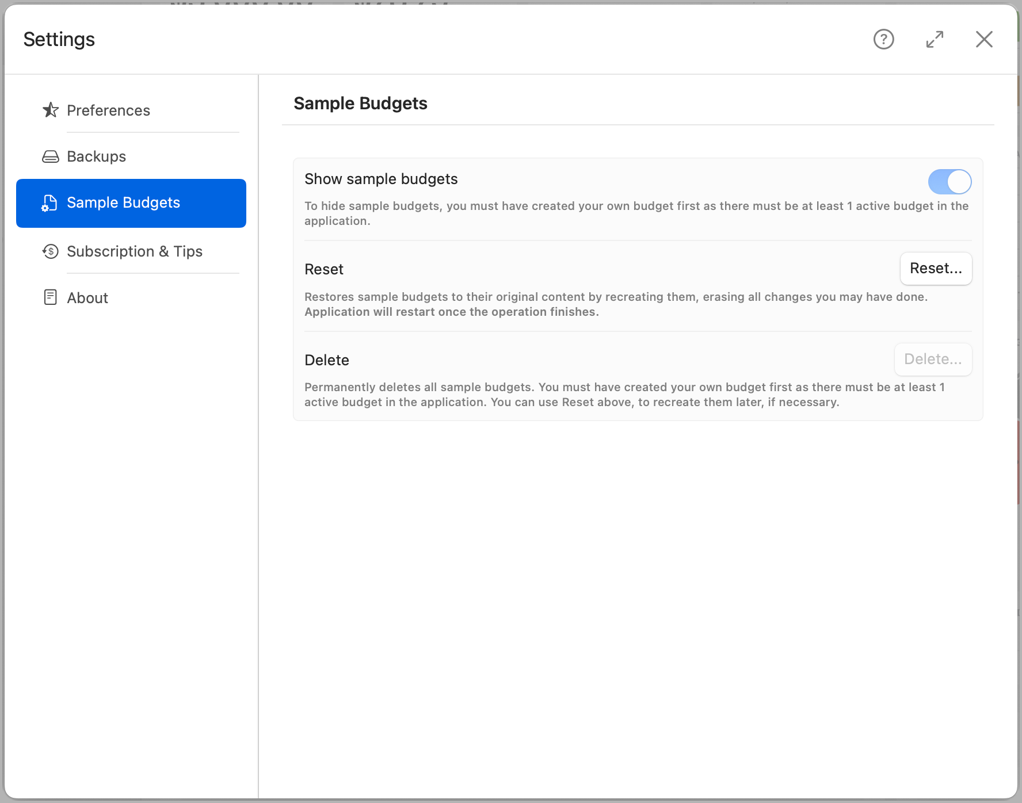Expand the Settings window with the arrows icon
The width and height of the screenshot is (1022, 803).
tap(935, 39)
